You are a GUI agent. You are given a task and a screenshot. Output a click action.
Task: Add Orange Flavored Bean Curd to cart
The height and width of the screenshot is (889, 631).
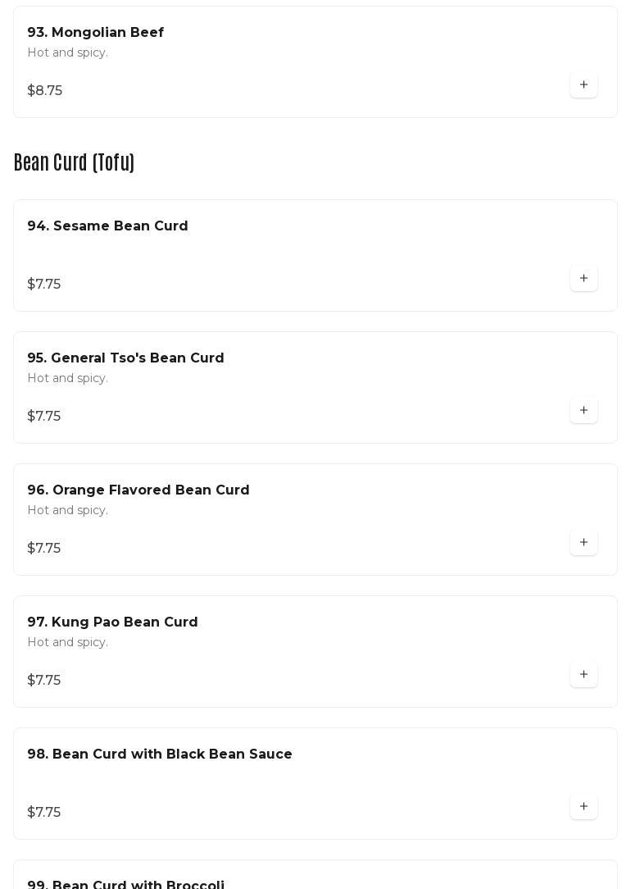pos(583,543)
